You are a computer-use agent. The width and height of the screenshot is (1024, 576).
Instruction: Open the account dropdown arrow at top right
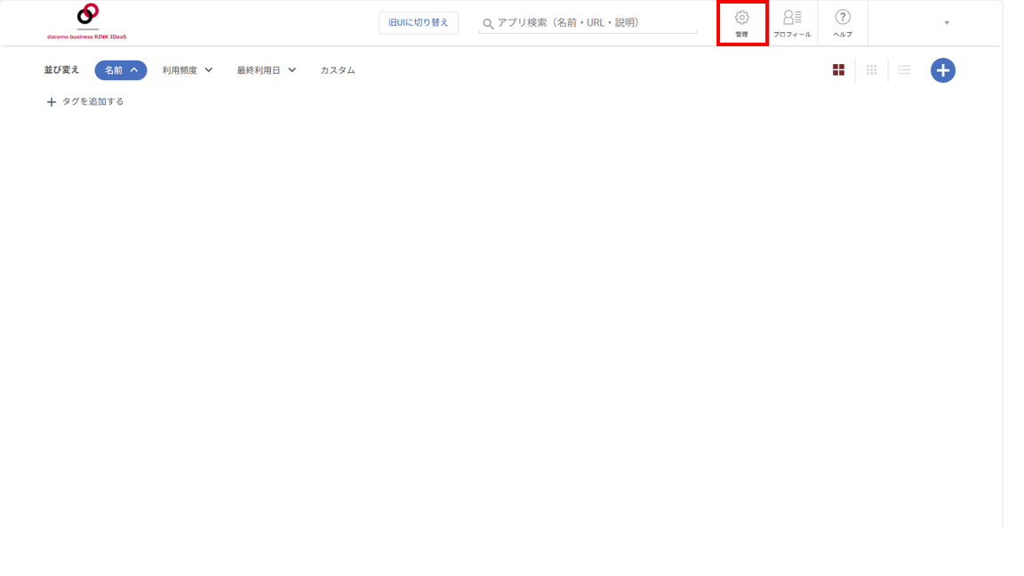[x=947, y=23]
